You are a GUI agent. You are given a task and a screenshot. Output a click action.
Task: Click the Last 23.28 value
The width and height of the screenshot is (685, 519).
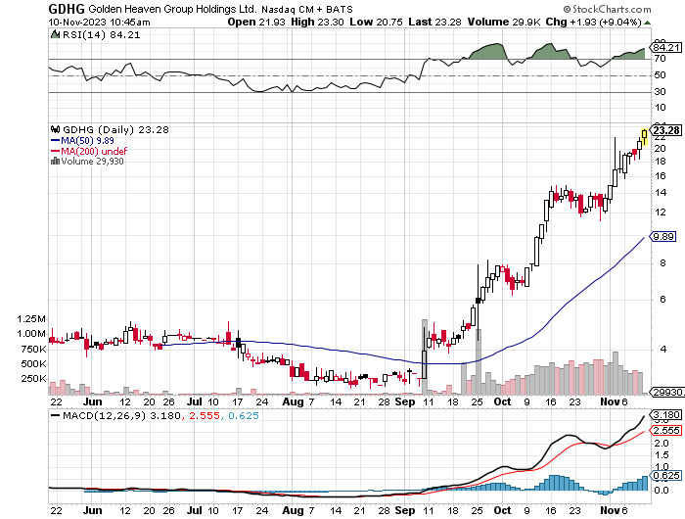[434, 22]
